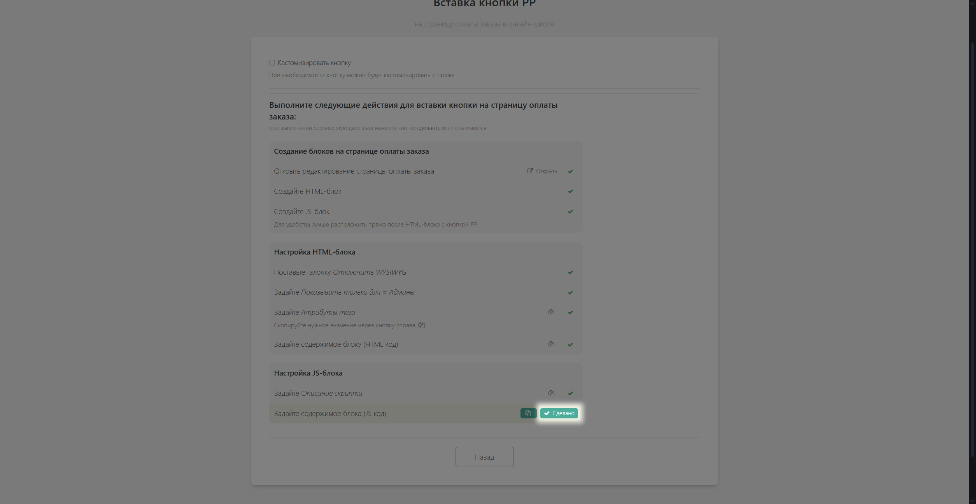
Task: Click checkmark beside Открыть редактирование step
Action: point(570,172)
